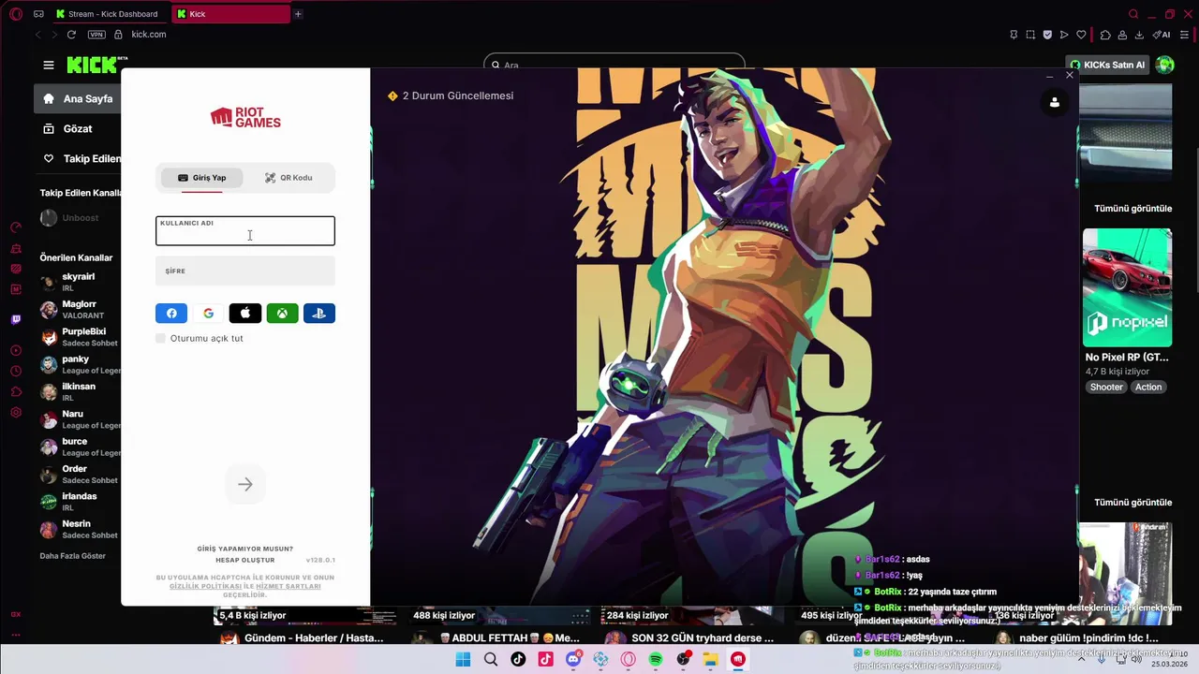Screen dimensions: 1199x674
Task: Open TikTok app in taskbar
Action: [x=518, y=659]
